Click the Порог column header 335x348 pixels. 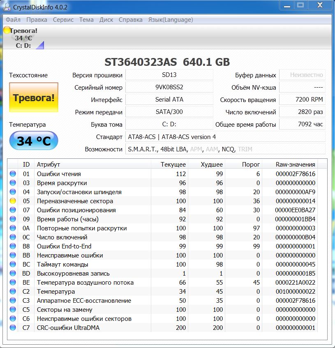tap(243, 165)
